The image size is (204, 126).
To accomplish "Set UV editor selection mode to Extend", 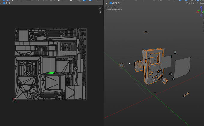I will (x=7, y=3).
